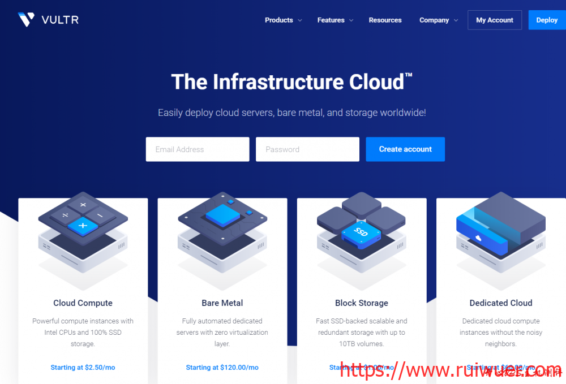The height and width of the screenshot is (384, 566).
Task: Open the Starting at $120.00/mo link
Action: (x=222, y=368)
